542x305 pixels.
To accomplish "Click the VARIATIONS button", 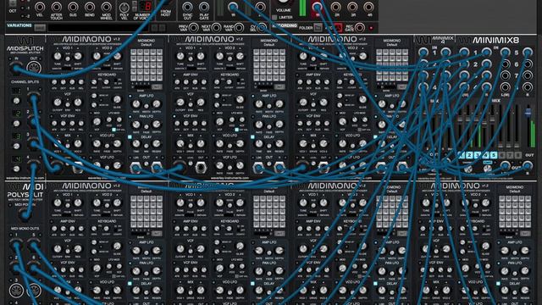I will coord(40,28).
